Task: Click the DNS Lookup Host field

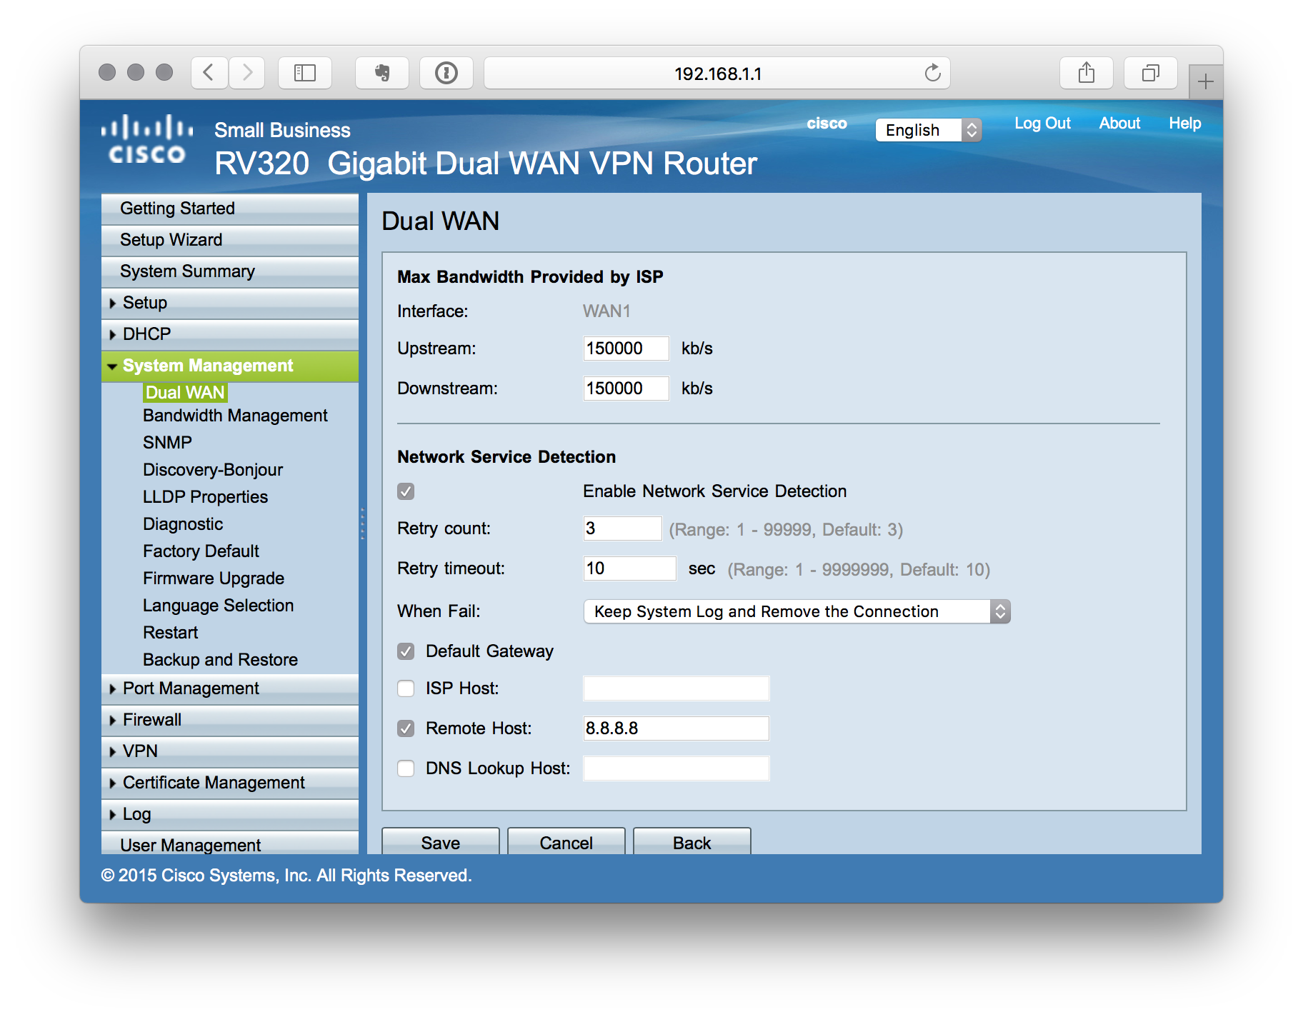Action: point(676,768)
